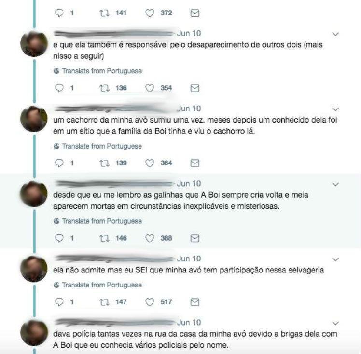The image size is (361, 354).
Task: Like the 'eu SEI' tweet with 517 likes
Action: [x=150, y=302]
